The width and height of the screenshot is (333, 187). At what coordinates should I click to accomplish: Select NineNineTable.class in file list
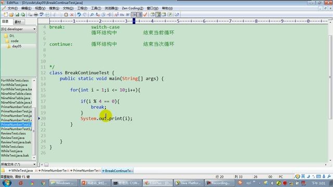(x=16, y=94)
